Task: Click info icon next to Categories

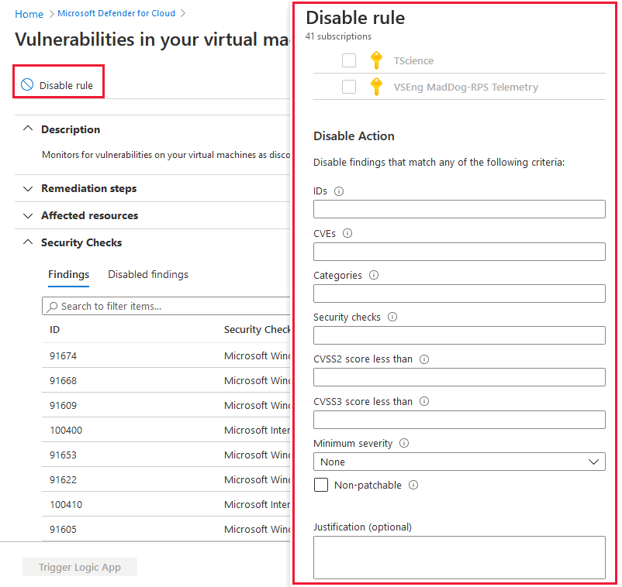Action: [x=374, y=275]
